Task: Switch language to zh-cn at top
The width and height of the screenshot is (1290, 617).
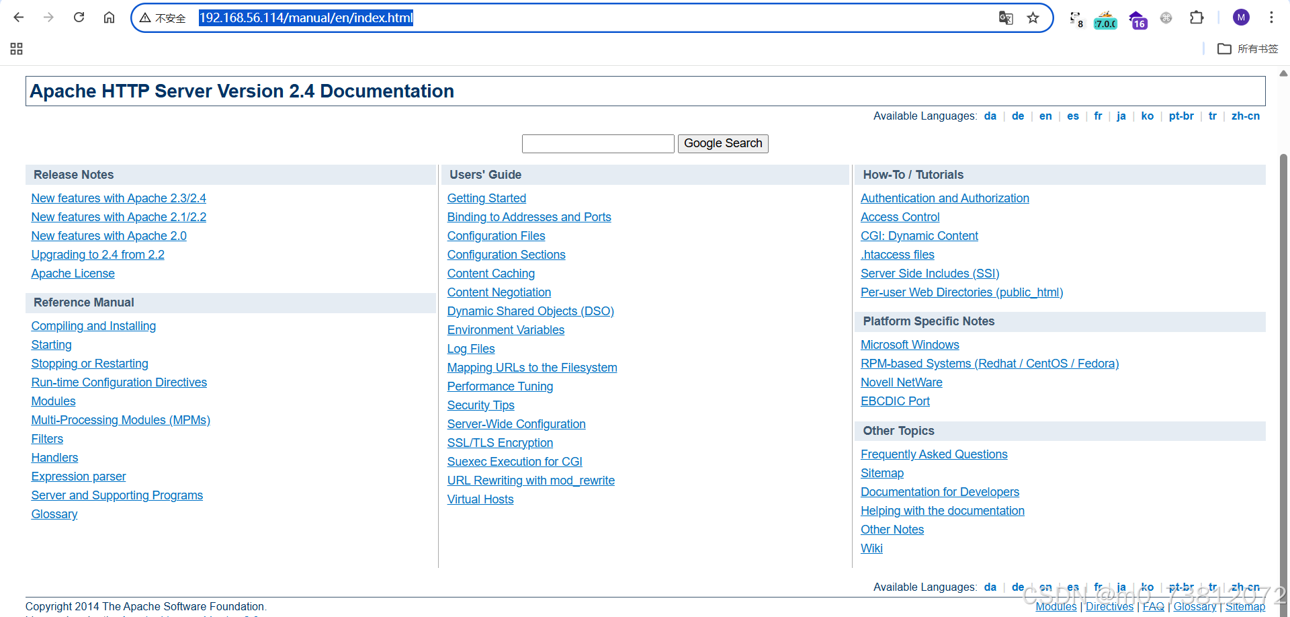Action: point(1246,116)
